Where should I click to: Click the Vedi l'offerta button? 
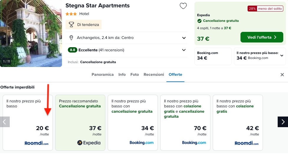pyautogui.click(x=262, y=37)
